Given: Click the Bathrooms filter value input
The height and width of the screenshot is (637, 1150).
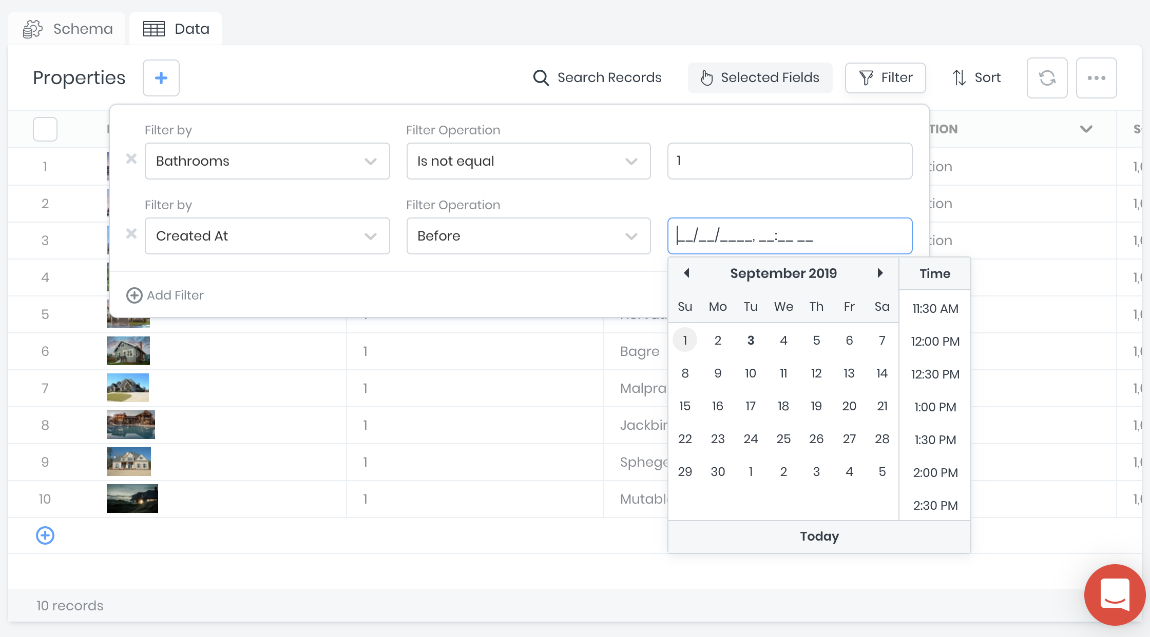Looking at the screenshot, I should (790, 161).
